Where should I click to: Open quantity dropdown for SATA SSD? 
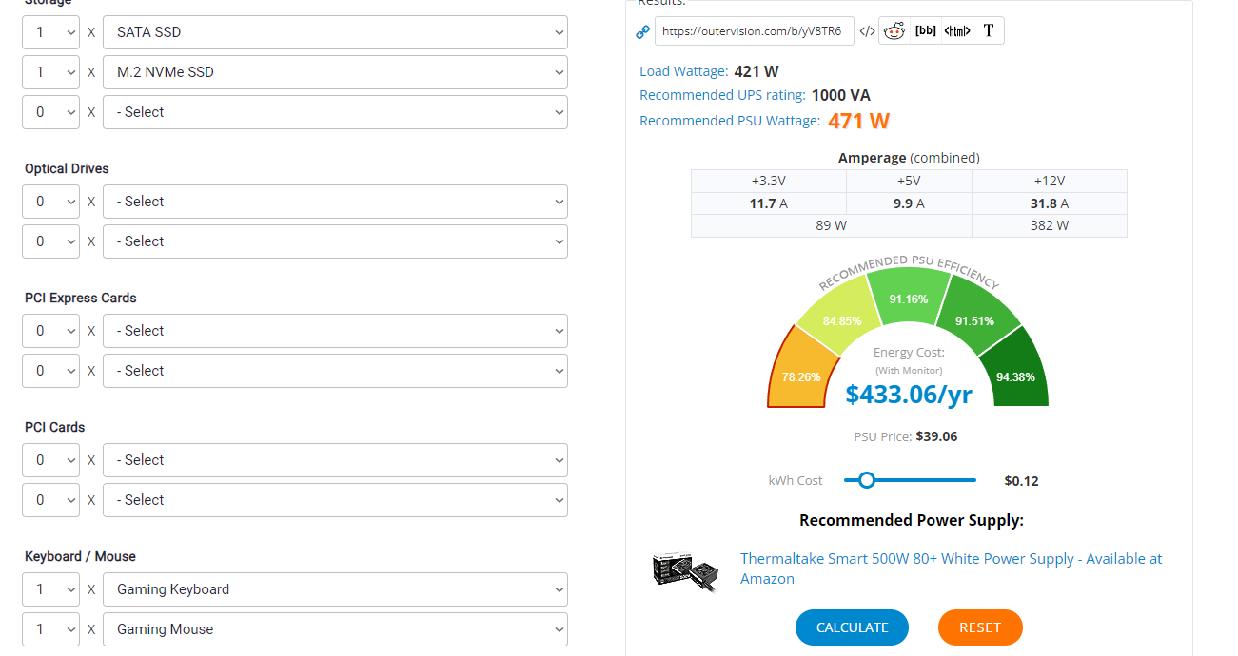tap(51, 32)
